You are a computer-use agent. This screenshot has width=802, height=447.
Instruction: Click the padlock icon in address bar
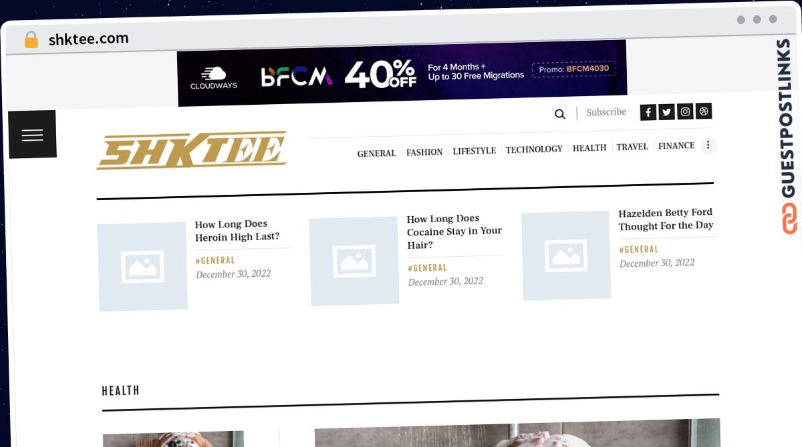click(31, 40)
